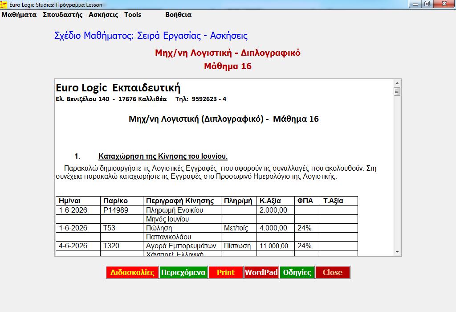
Task: Open the Ασκήσεις menu
Action: (103, 15)
